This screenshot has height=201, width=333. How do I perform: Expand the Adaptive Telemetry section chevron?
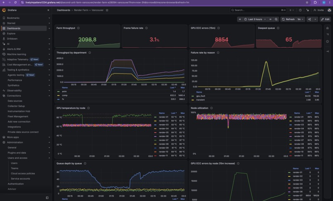pyautogui.click(x=49, y=59)
